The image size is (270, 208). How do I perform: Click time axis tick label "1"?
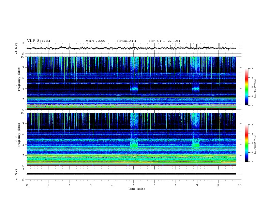[48, 185]
